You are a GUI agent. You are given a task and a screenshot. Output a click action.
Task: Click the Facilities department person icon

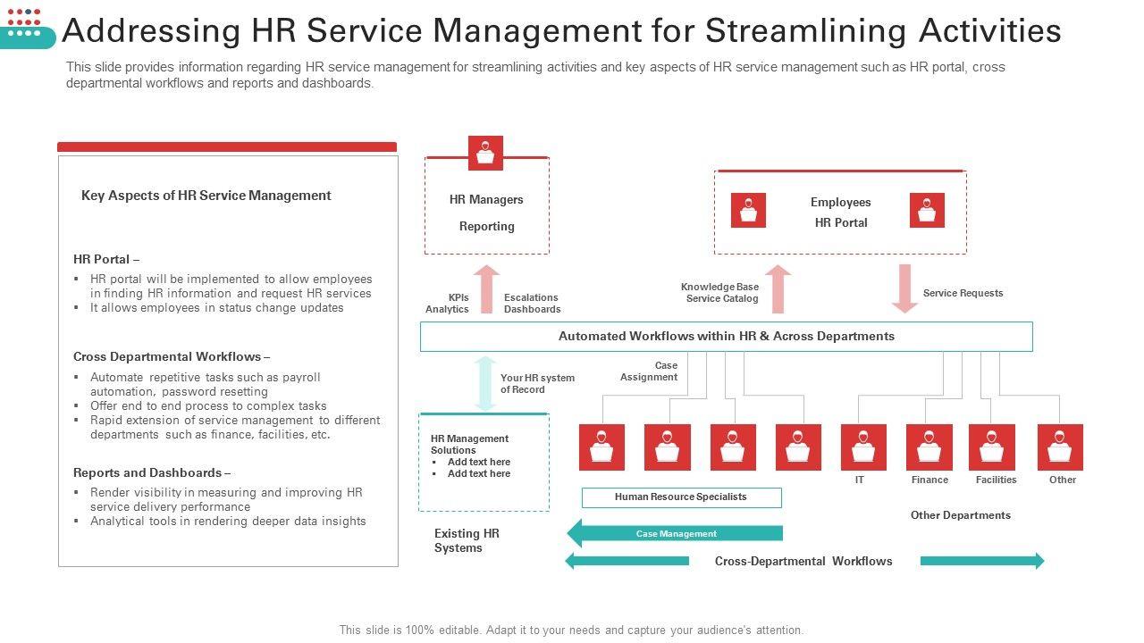[992, 447]
